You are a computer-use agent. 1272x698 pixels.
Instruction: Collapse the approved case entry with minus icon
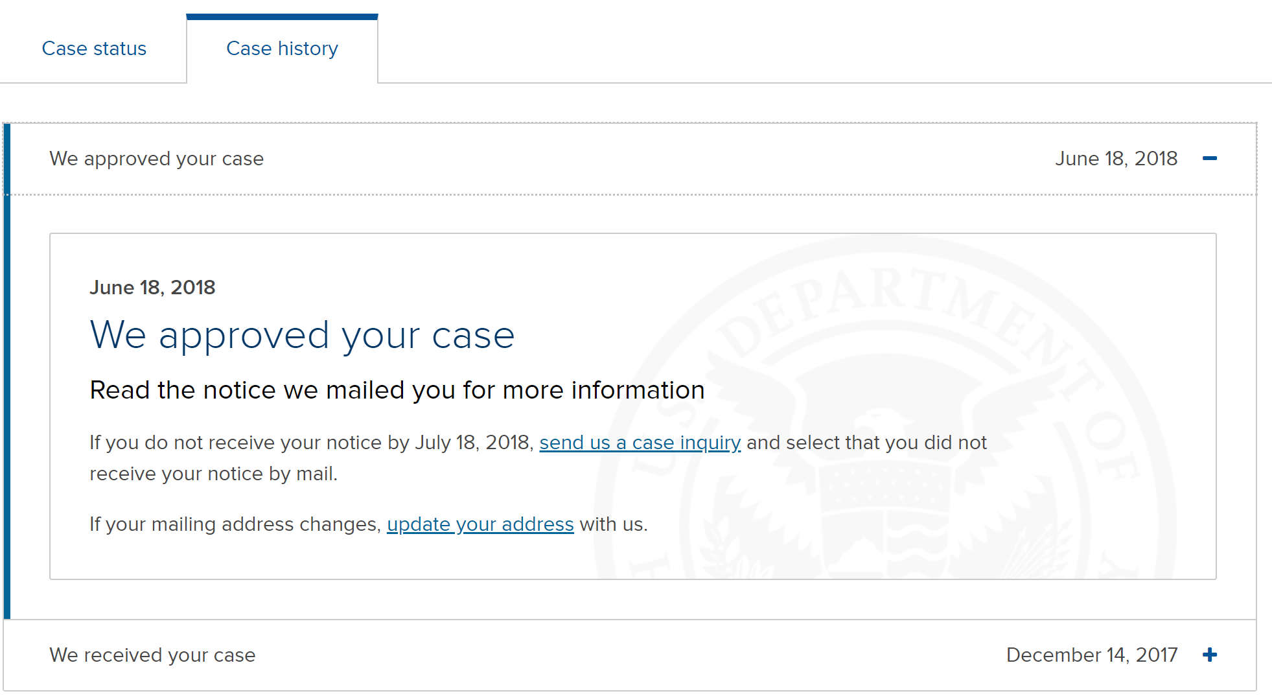coord(1209,159)
